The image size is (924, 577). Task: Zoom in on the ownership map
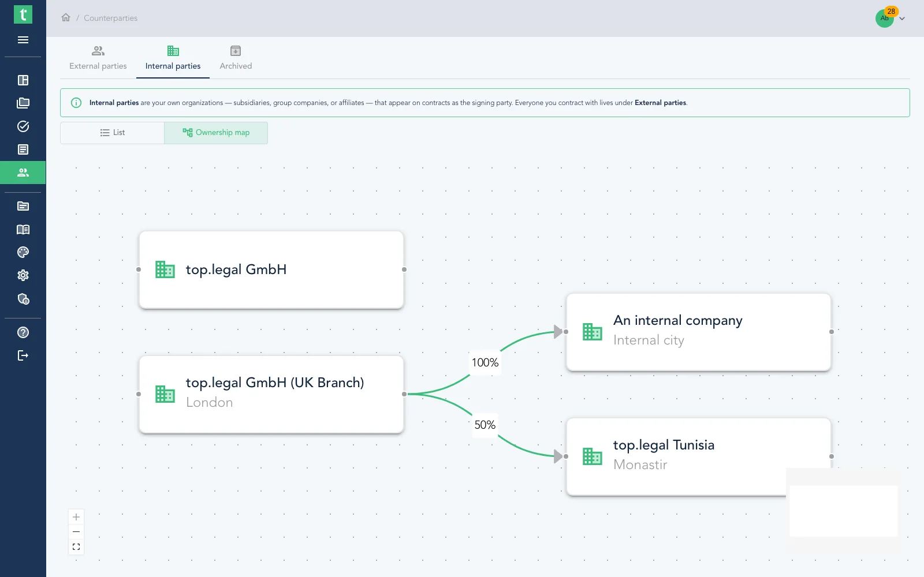pyautogui.click(x=76, y=517)
